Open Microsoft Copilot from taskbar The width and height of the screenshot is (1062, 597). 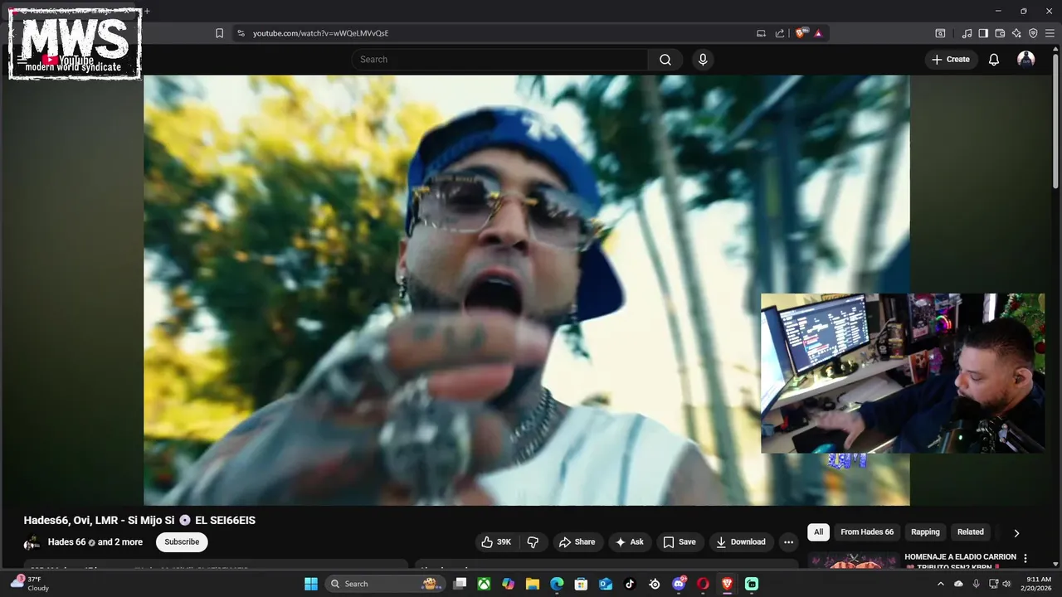tap(508, 584)
